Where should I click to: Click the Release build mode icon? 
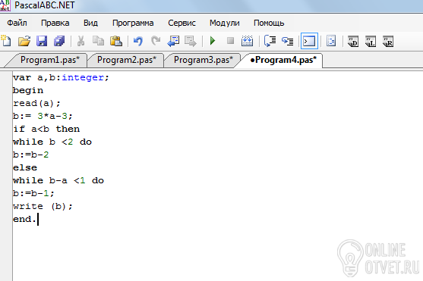[388, 42]
